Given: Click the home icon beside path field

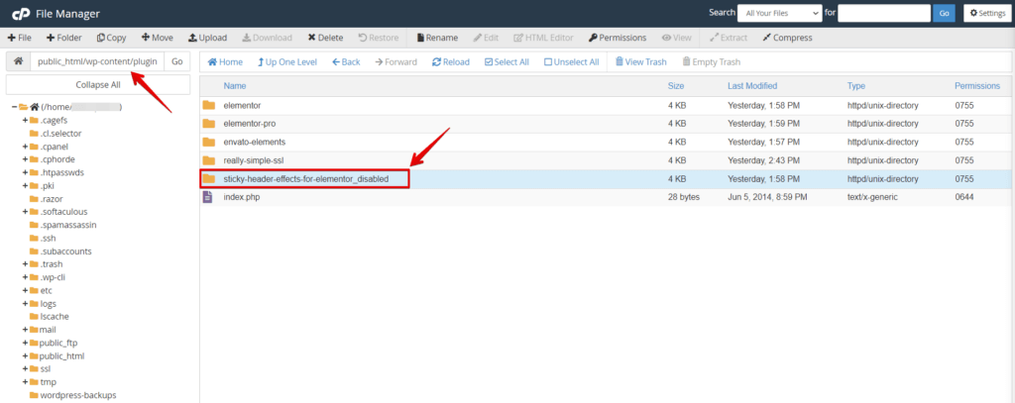Looking at the screenshot, I should pyautogui.click(x=18, y=61).
